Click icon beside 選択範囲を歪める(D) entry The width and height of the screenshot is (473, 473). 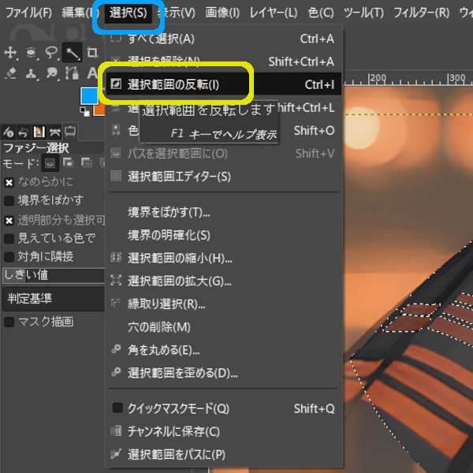(116, 372)
